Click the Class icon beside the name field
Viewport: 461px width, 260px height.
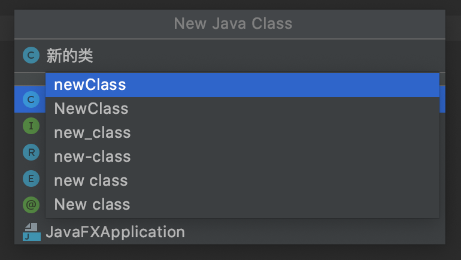[x=31, y=55]
